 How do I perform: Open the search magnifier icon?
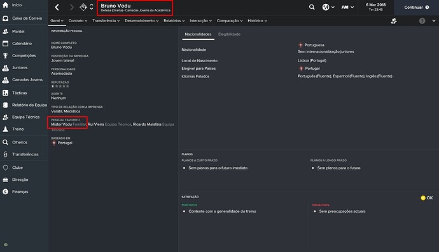coord(312,7)
